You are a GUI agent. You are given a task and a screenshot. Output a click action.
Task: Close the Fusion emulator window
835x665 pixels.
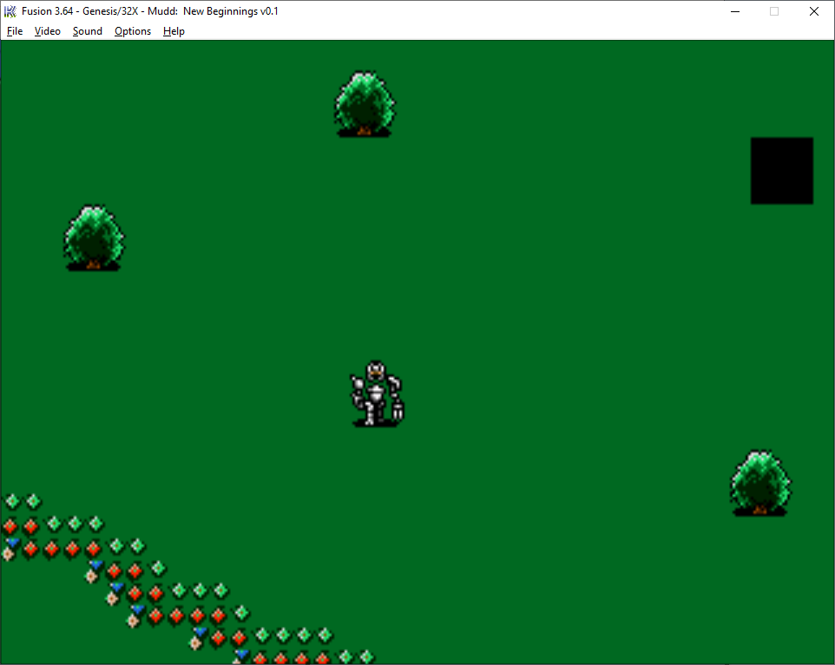pos(813,11)
